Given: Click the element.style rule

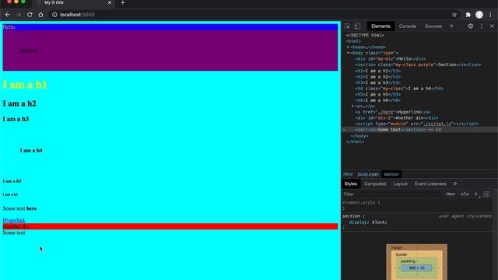Looking at the screenshot, I should (361, 202).
